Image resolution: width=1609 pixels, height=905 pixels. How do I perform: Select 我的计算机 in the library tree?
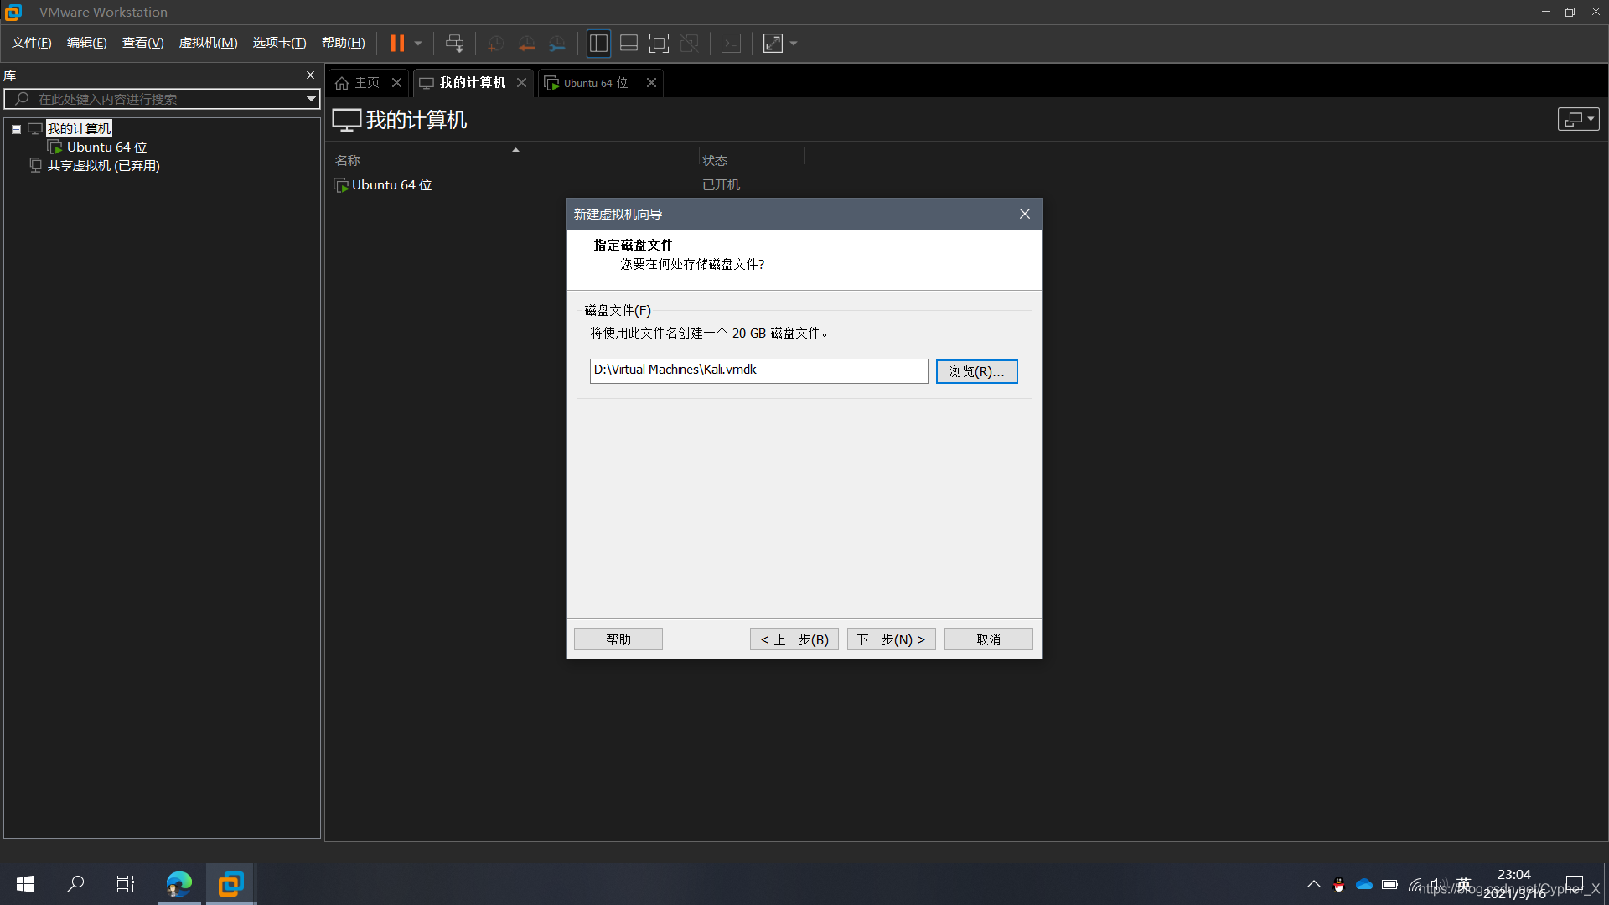[79, 129]
